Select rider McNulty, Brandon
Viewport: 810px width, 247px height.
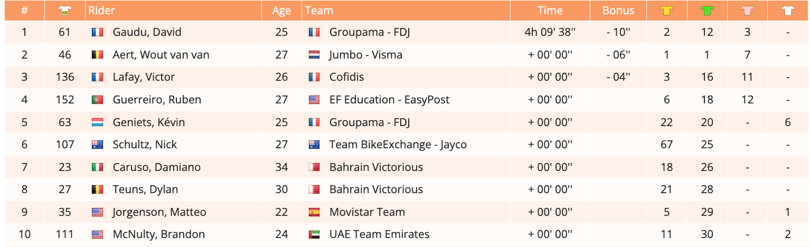click(158, 234)
